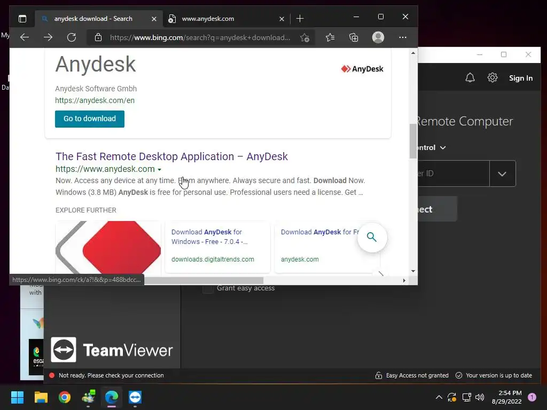
Task: Add this page to favorites star icon
Action: [304, 38]
